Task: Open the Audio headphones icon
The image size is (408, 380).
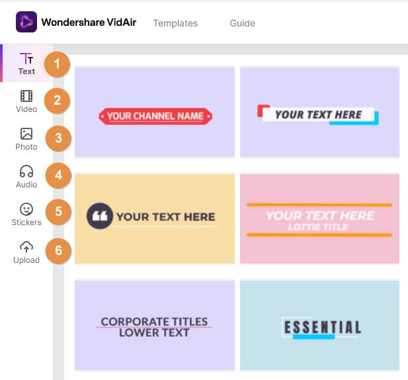Action: tap(26, 171)
